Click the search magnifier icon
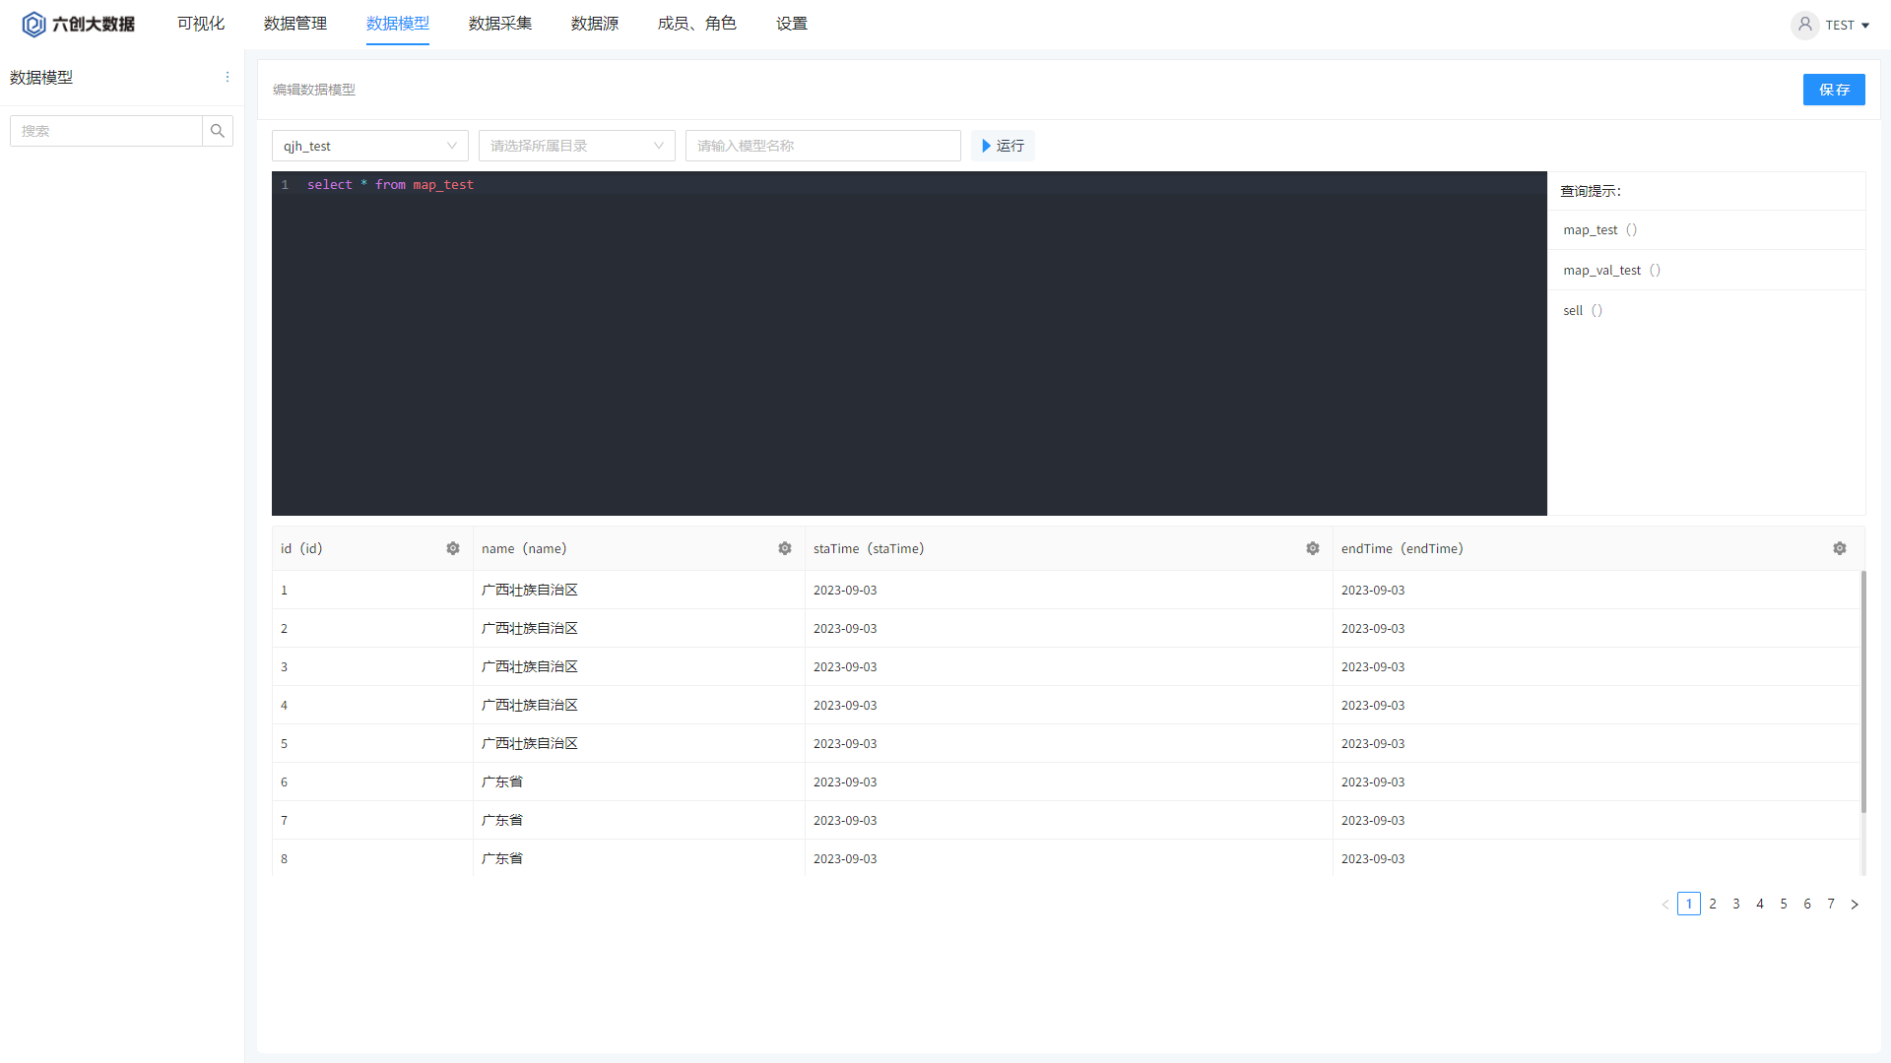Viewport: 1891px width, 1063px height. pos(218,131)
